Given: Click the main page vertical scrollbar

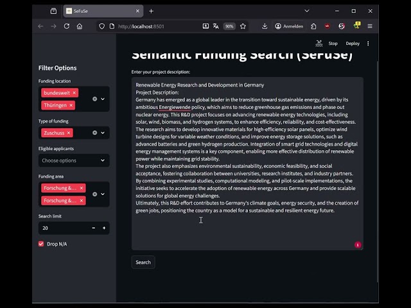Looking at the screenshot, I should click(x=378, y=171).
